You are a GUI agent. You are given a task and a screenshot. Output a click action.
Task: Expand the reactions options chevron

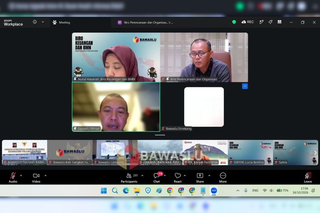click(x=185, y=175)
